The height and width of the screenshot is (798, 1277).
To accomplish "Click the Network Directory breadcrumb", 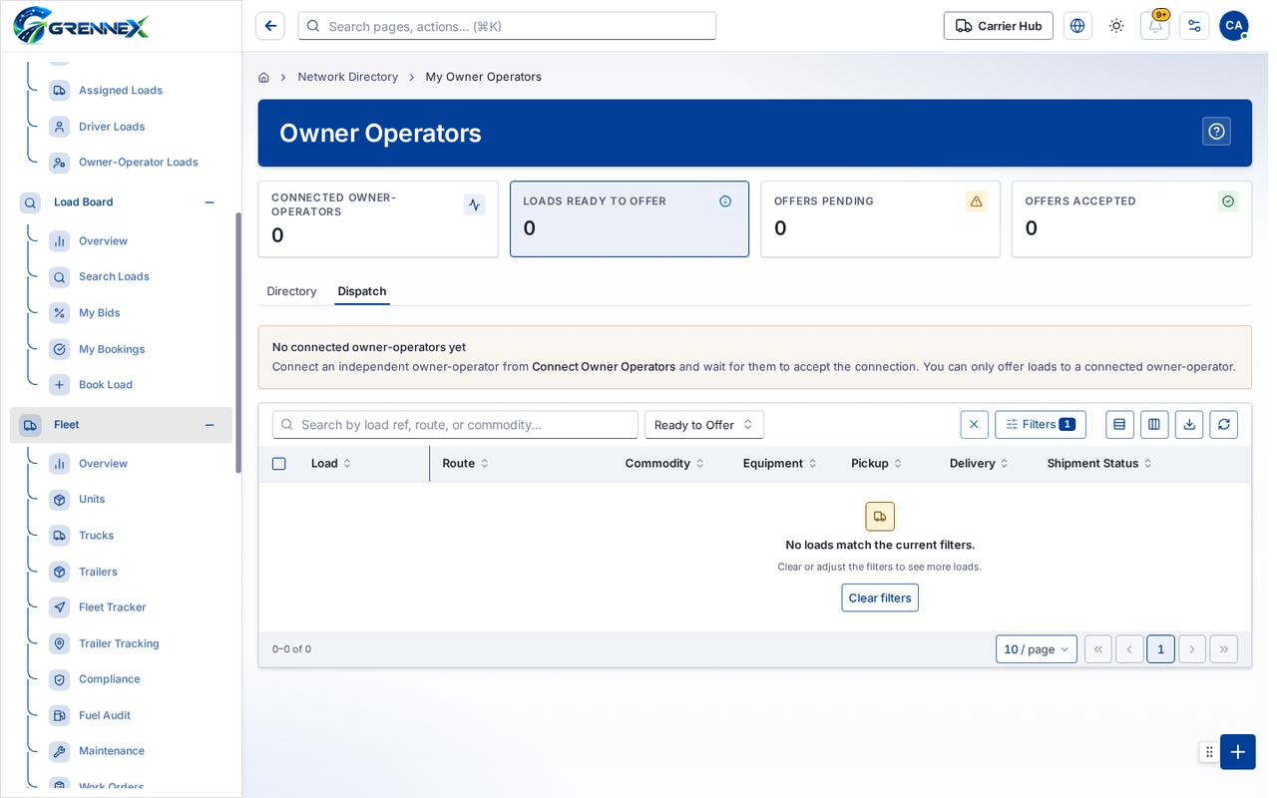I will point(348,77).
